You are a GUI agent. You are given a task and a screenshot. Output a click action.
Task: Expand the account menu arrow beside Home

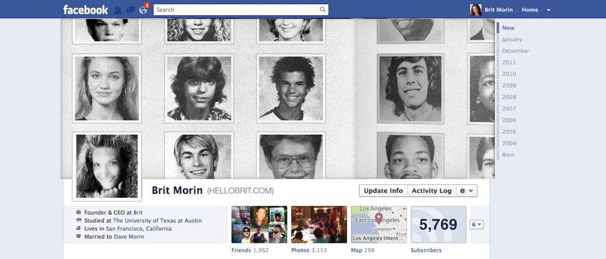tap(548, 10)
